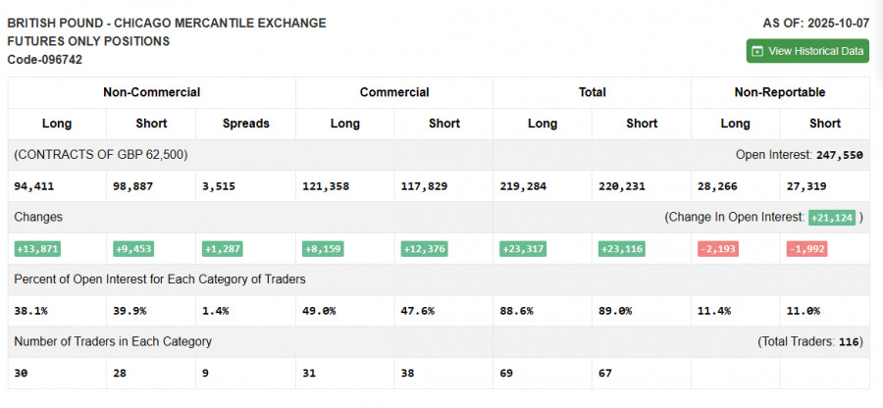Click the Code-096742 label
Viewport: 883px width, 408px height.
tap(44, 60)
